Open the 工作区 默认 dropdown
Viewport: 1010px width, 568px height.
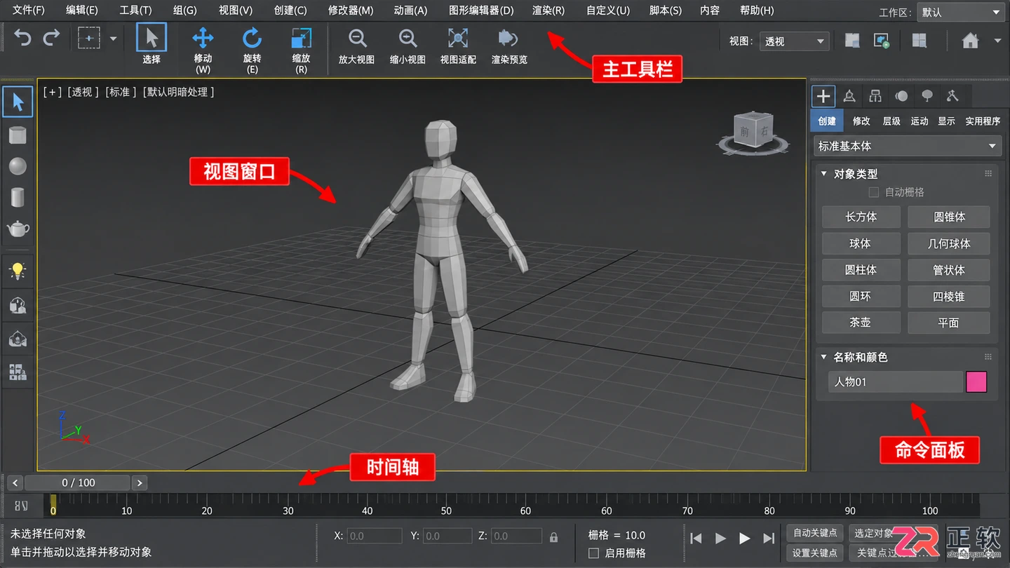(962, 13)
